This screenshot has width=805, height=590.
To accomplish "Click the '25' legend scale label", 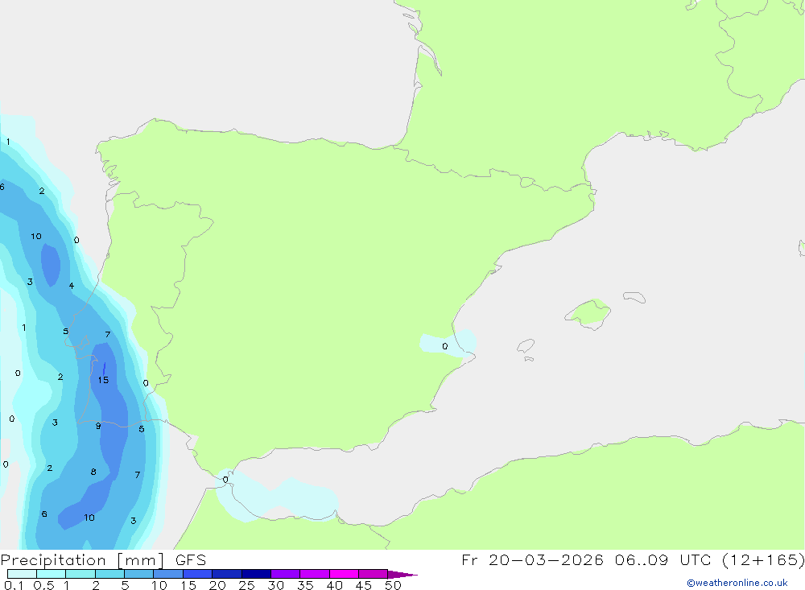I will 247,585.
